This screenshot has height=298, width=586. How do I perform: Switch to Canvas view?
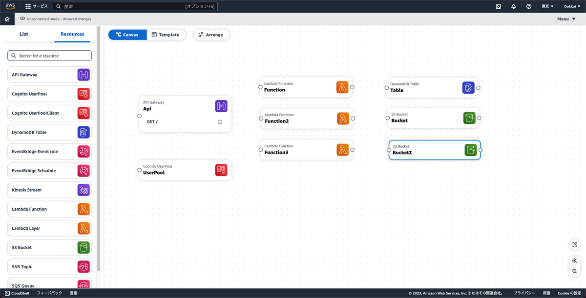pos(127,35)
